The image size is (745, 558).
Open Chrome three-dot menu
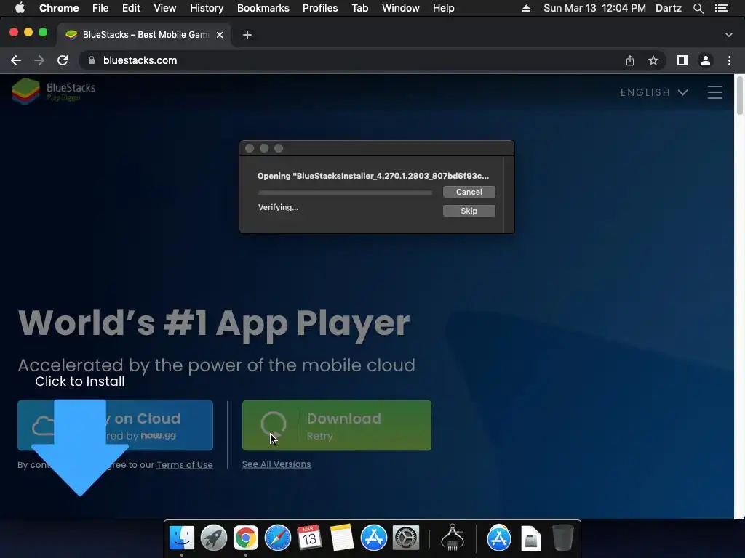pyautogui.click(x=729, y=60)
